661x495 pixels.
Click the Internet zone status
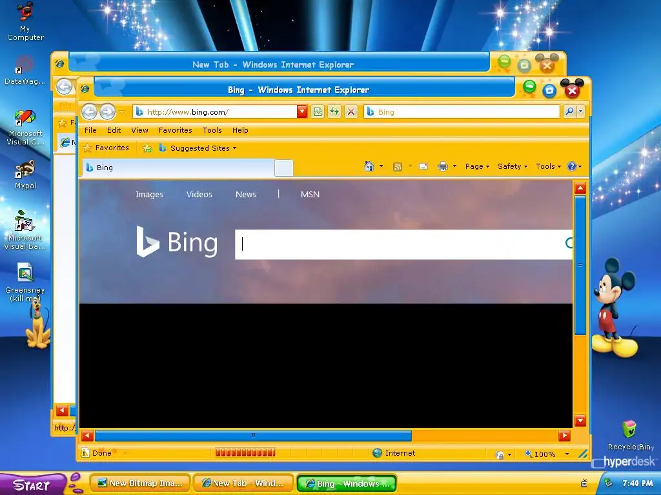394,453
